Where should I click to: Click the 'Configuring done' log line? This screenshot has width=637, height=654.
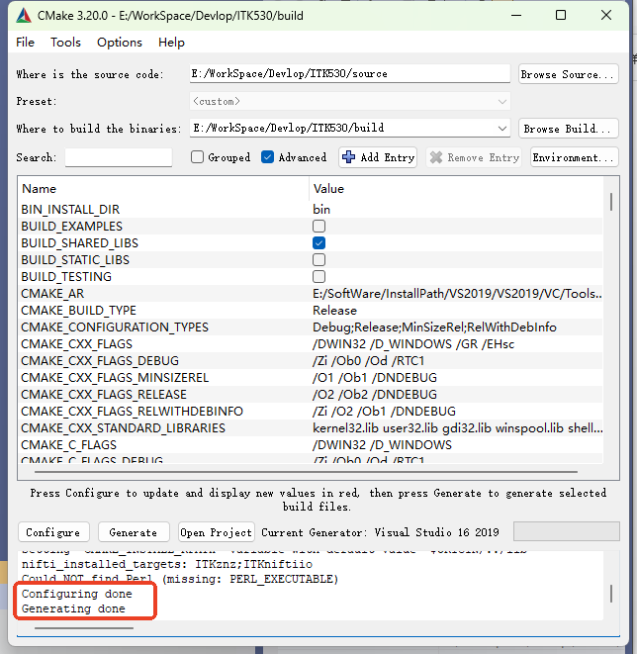(77, 594)
